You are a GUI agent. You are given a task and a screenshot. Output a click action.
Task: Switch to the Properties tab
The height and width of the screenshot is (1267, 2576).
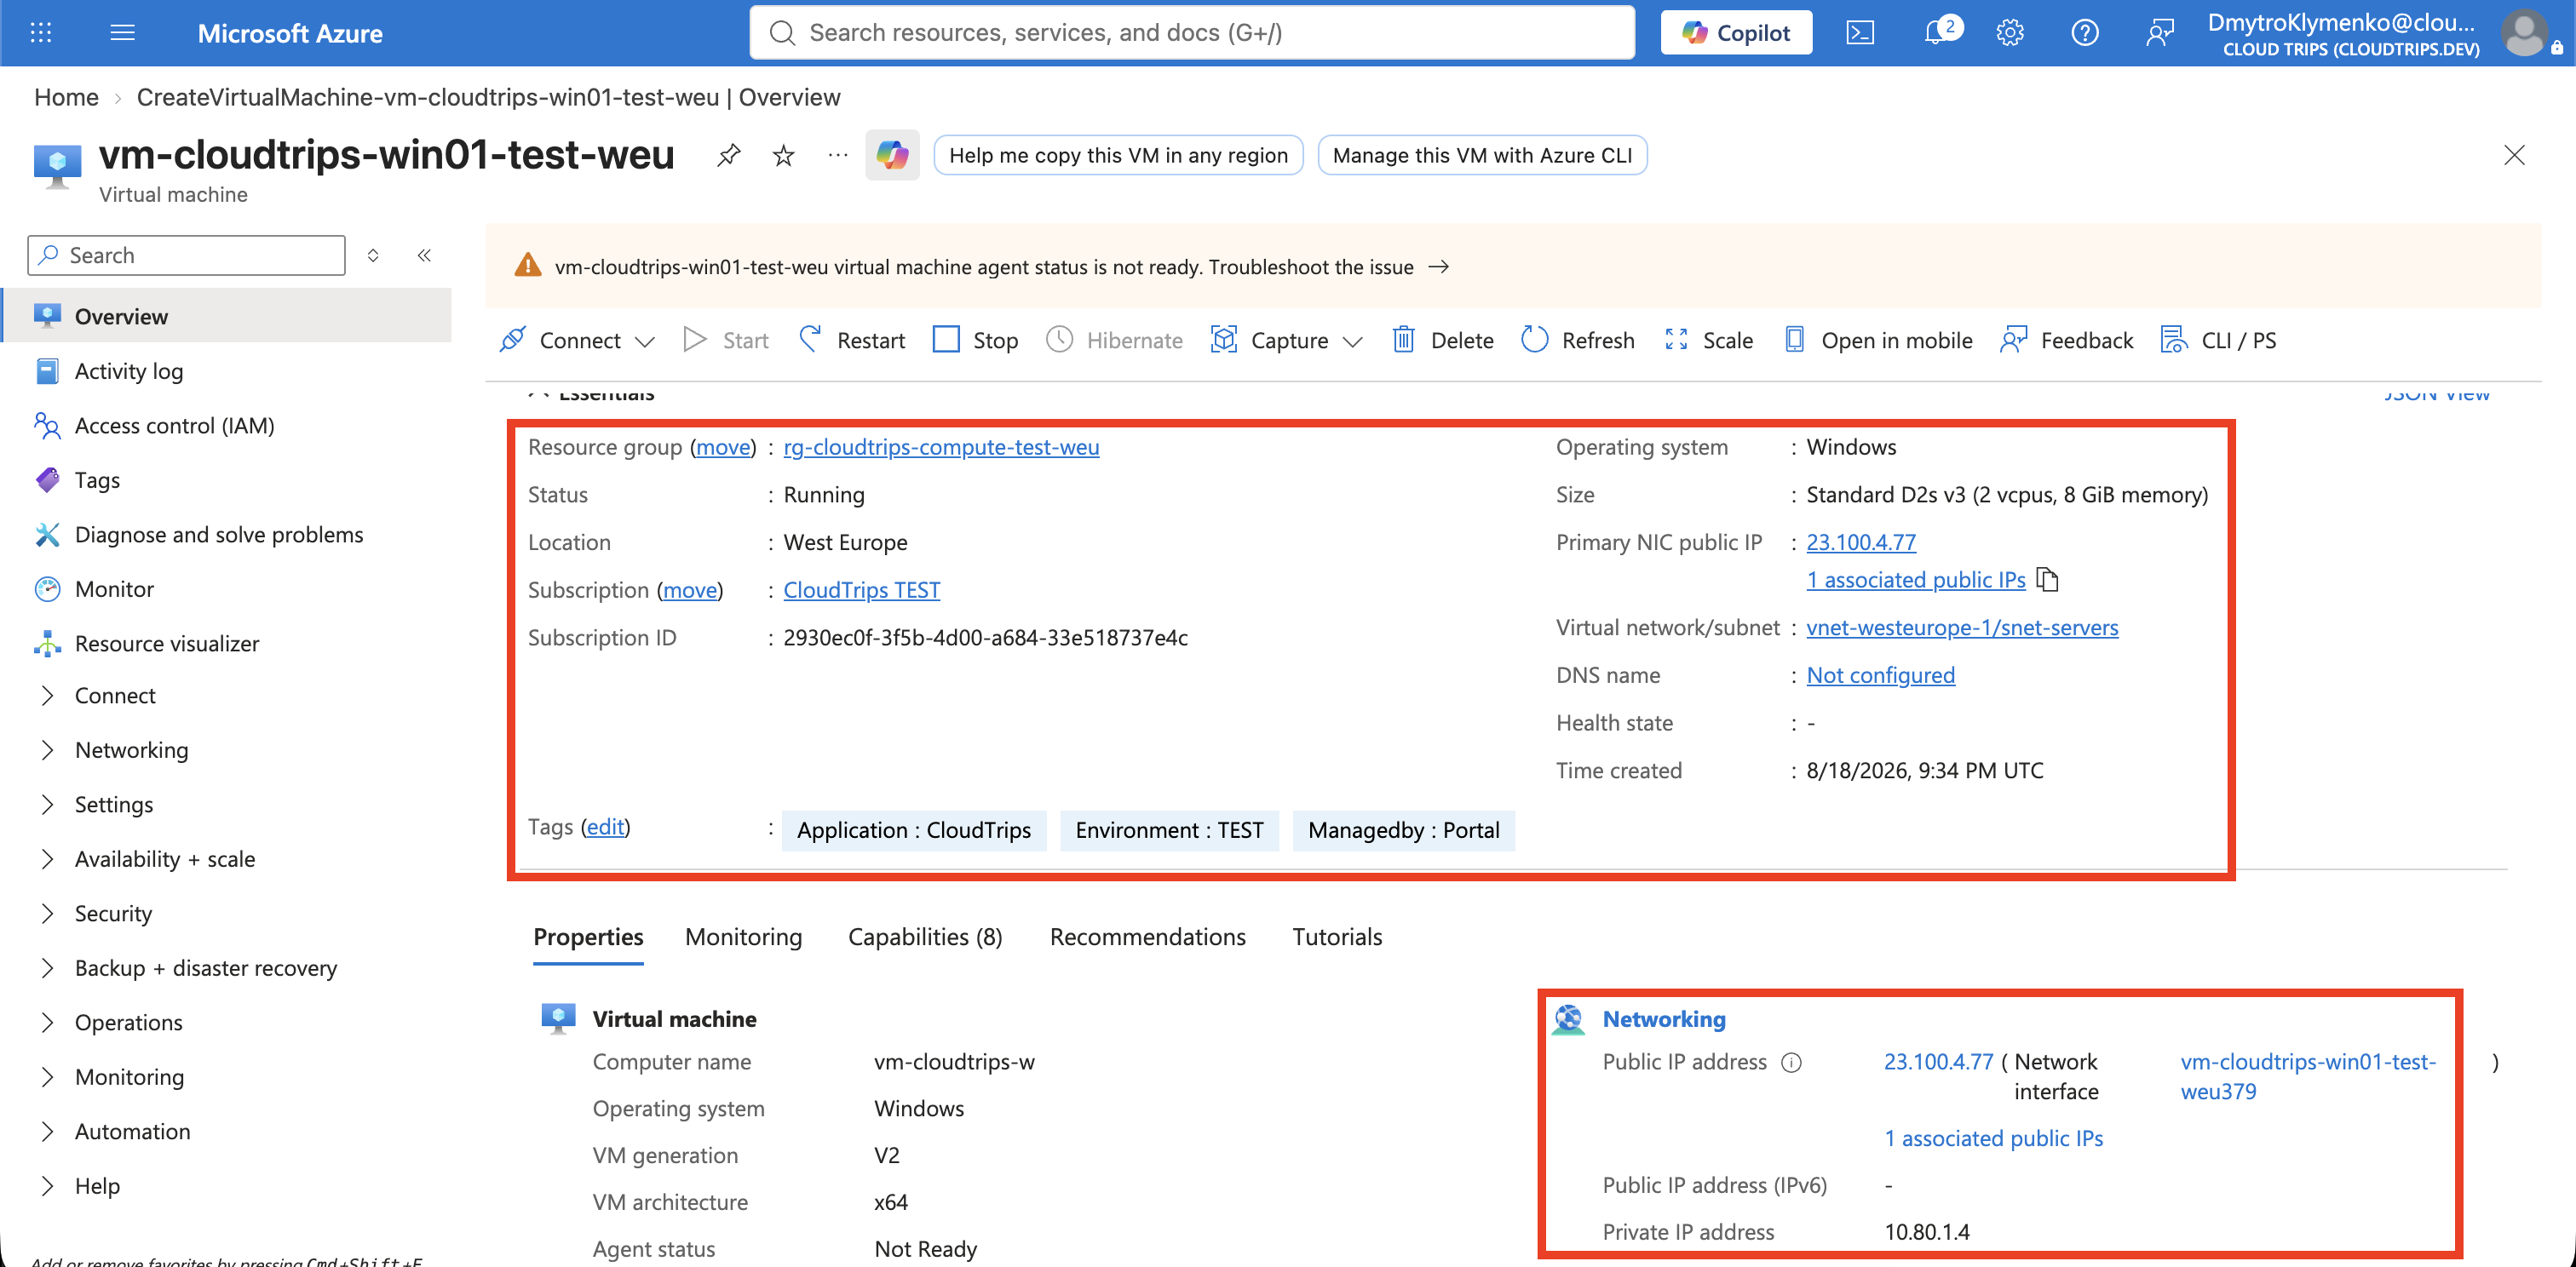pyautogui.click(x=588, y=937)
